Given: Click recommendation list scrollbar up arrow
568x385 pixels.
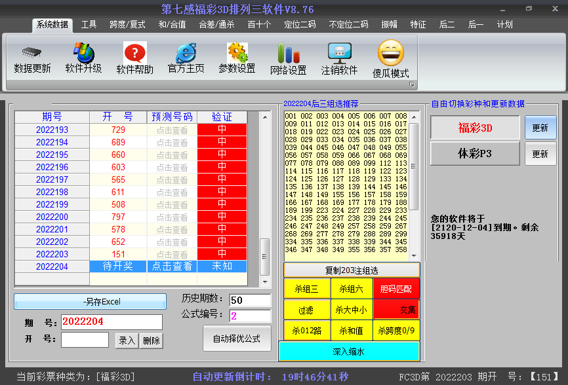Looking at the screenshot, I should [x=414, y=117].
